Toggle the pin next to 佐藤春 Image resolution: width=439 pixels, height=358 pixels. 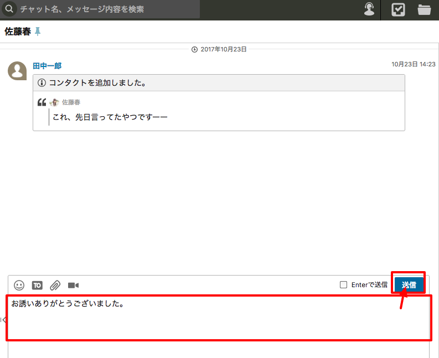click(x=38, y=32)
